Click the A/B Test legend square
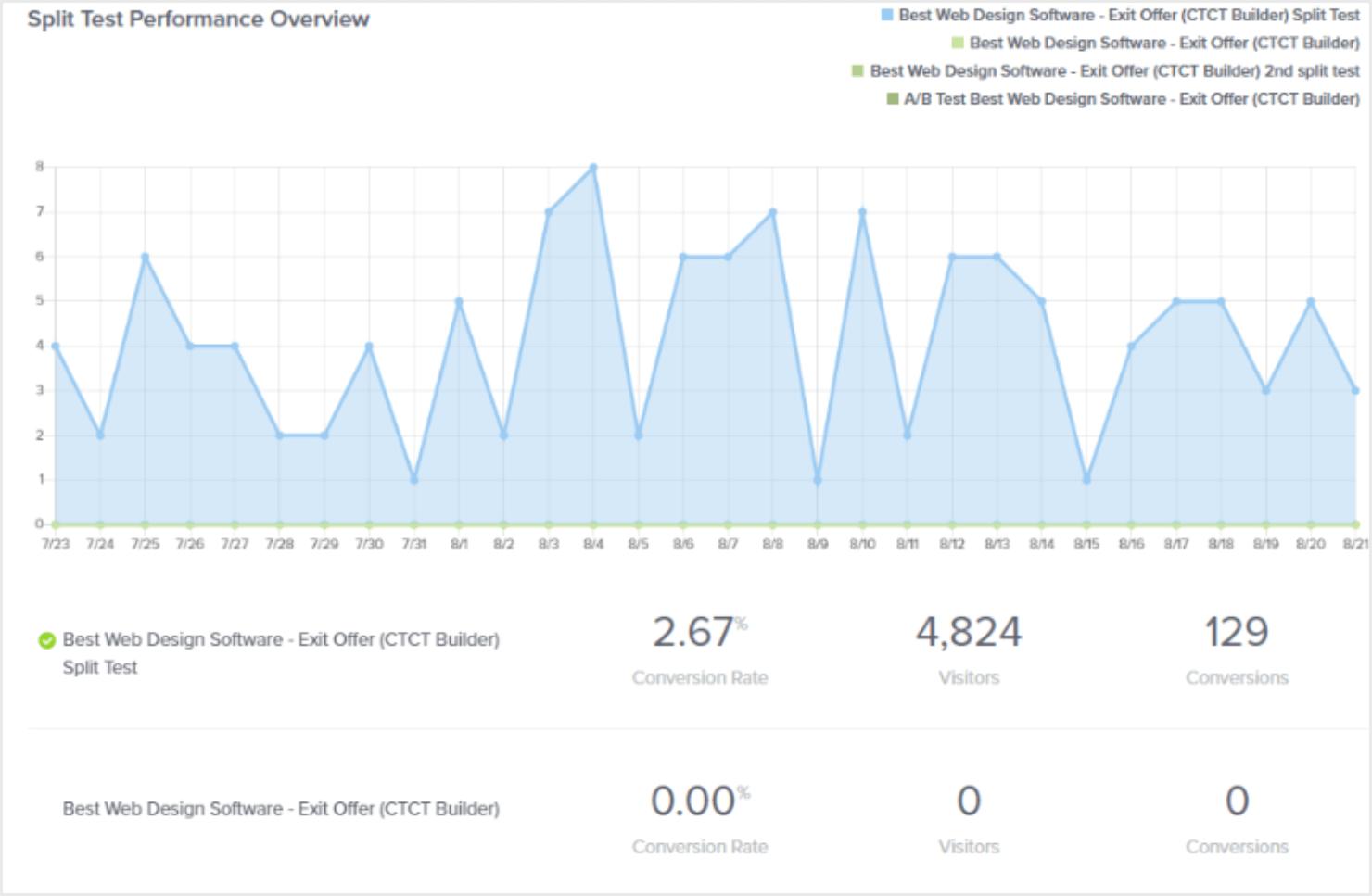 pos(892,99)
